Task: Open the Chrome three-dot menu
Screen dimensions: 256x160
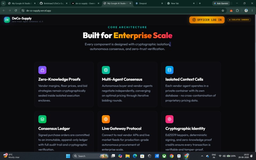Action: (x=252, y=10)
